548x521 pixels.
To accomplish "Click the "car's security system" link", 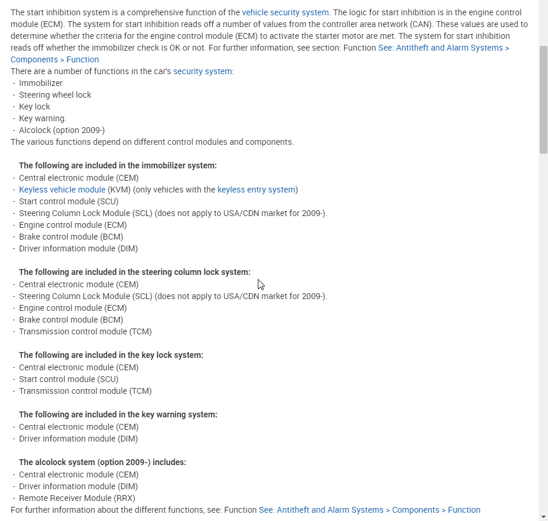I will 202,71.
